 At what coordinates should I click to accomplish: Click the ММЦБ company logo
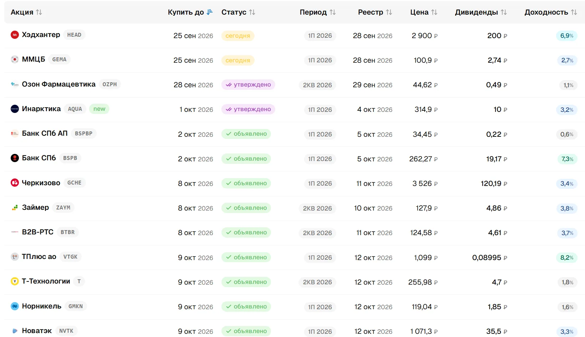tap(15, 59)
